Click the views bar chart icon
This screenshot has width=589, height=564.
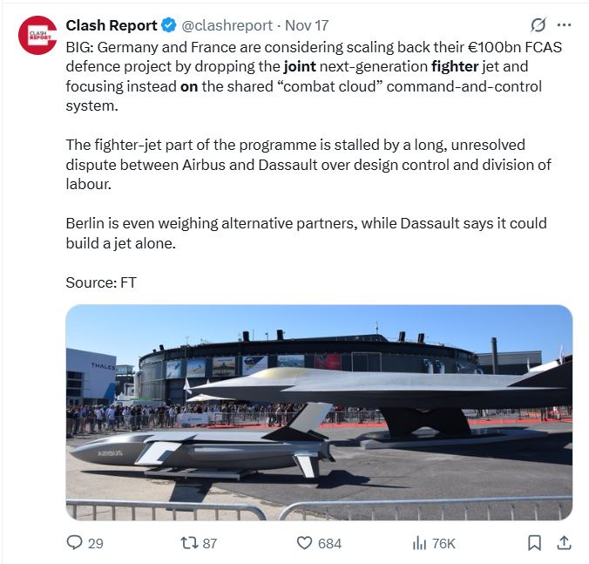[x=419, y=542]
